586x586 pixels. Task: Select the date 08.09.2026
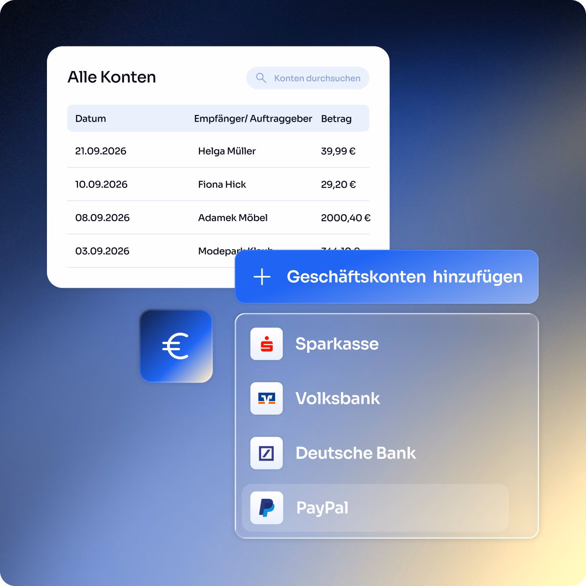tap(102, 218)
